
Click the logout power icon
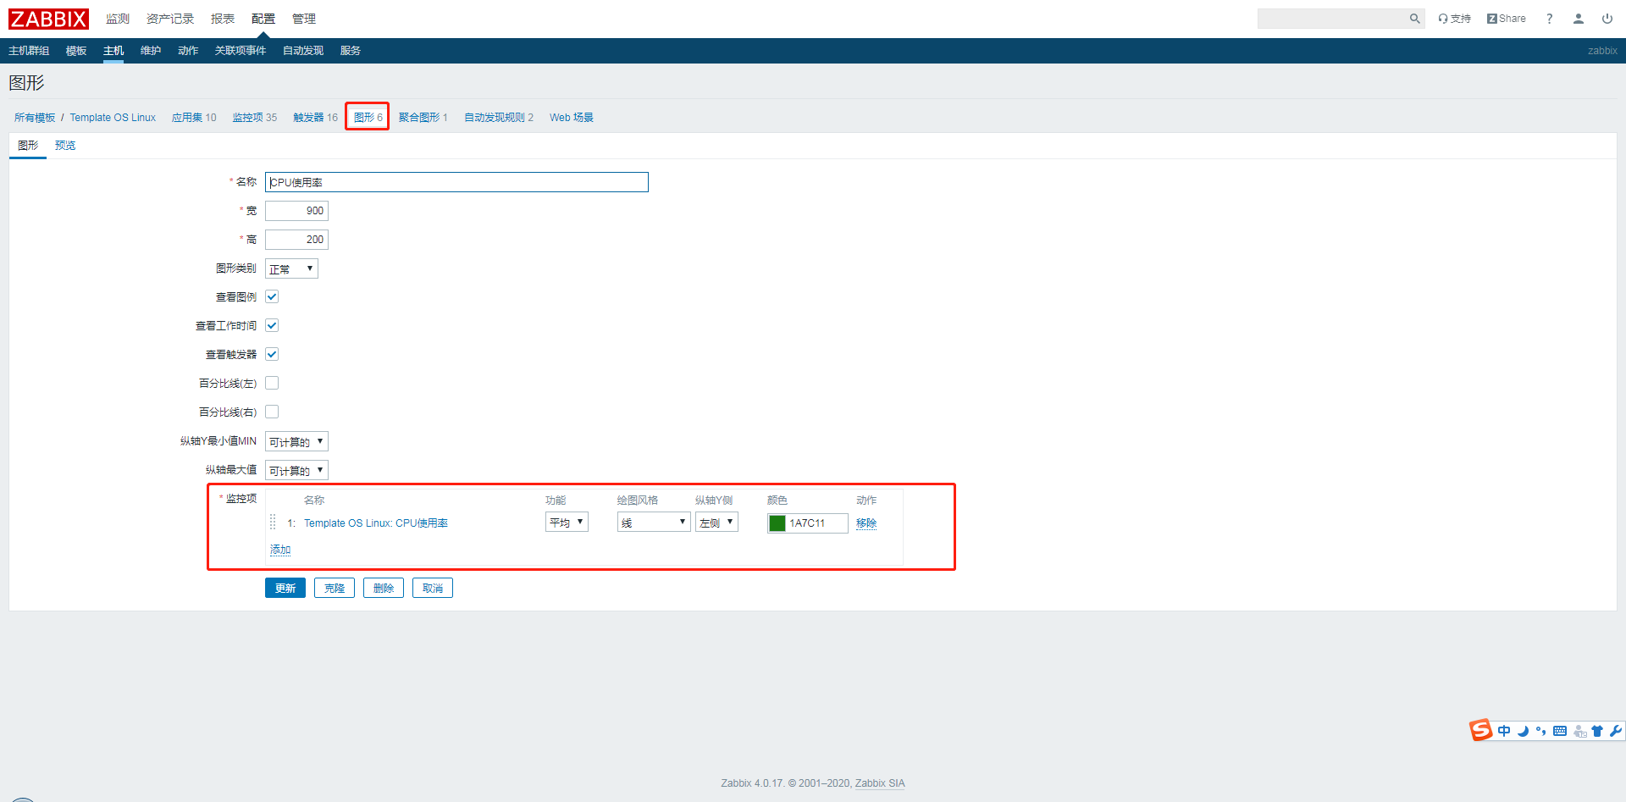pos(1607,18)
